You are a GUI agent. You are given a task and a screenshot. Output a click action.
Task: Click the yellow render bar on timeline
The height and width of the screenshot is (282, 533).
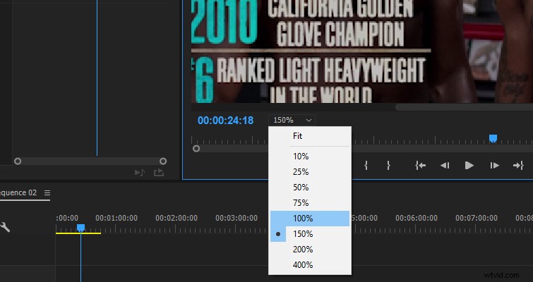(78, 233)
